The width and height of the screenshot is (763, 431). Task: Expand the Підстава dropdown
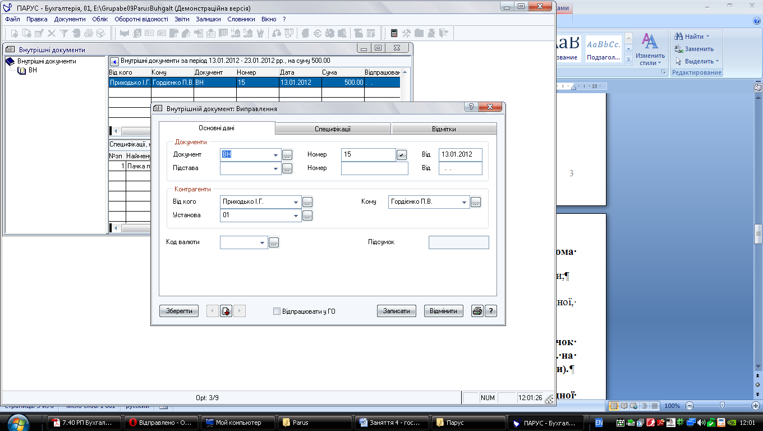point(276,168)
